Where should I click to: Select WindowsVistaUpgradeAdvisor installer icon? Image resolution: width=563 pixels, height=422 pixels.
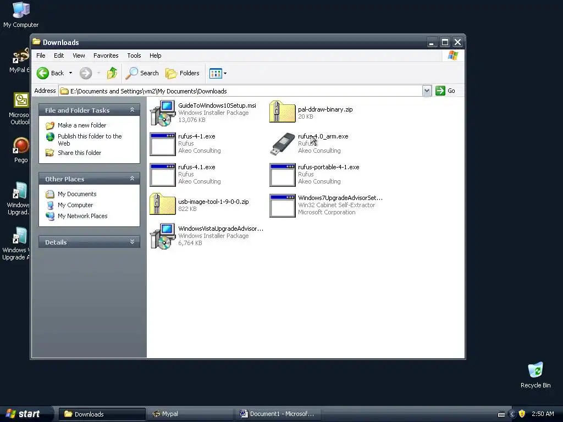[163, 236]
